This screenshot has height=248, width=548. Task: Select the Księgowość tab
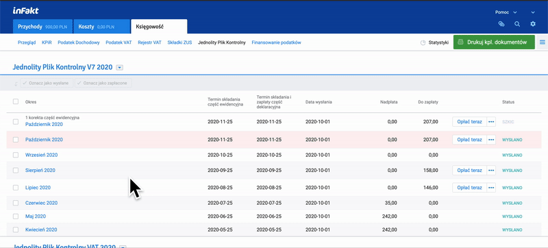[159, 27]
